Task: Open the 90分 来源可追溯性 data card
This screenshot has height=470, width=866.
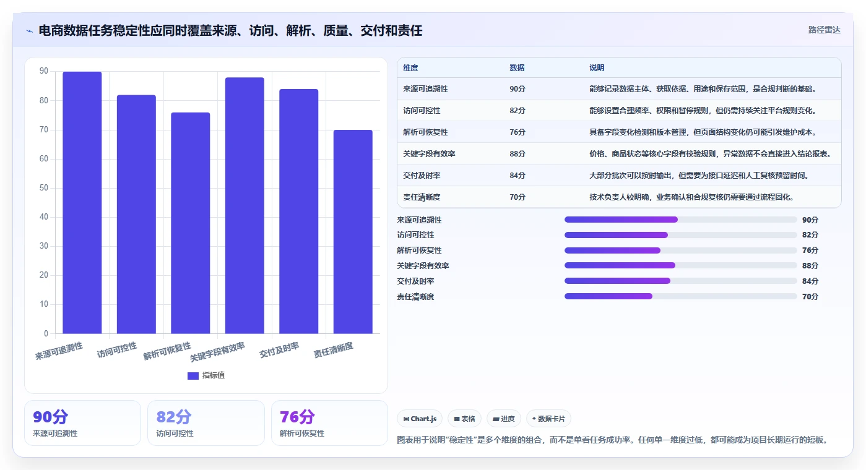Action: tap(82, 423)
